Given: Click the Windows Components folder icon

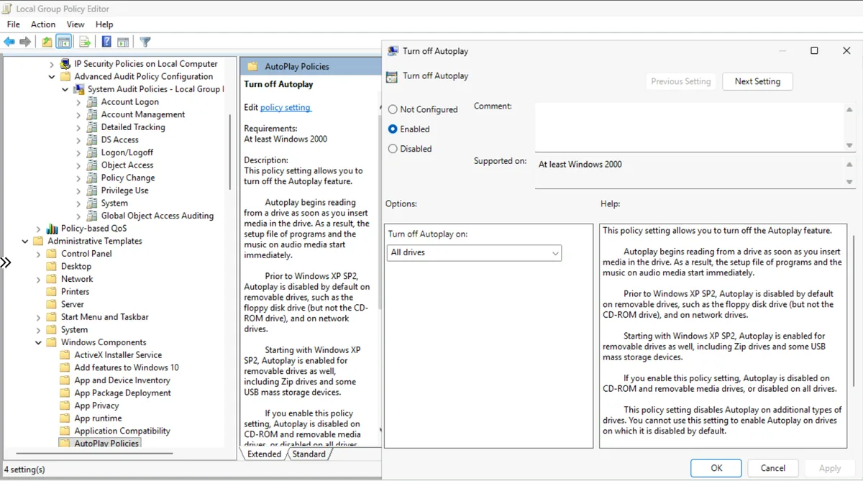Looking at the screenshot, I should coord(52,342).
